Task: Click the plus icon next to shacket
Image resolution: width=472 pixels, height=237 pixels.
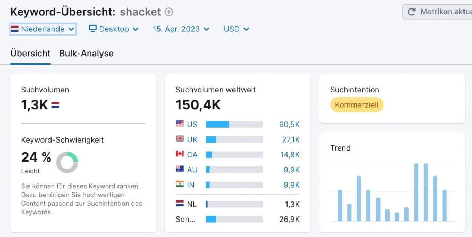Action: tap(169, 12)
